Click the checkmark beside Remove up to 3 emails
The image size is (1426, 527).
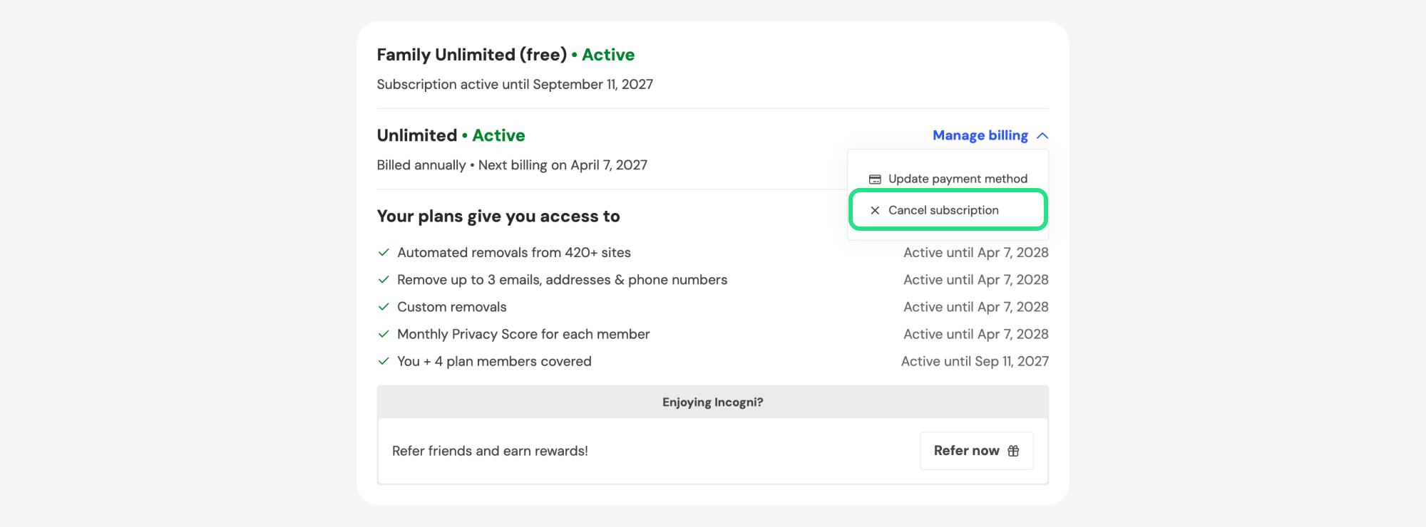point(384,280)
